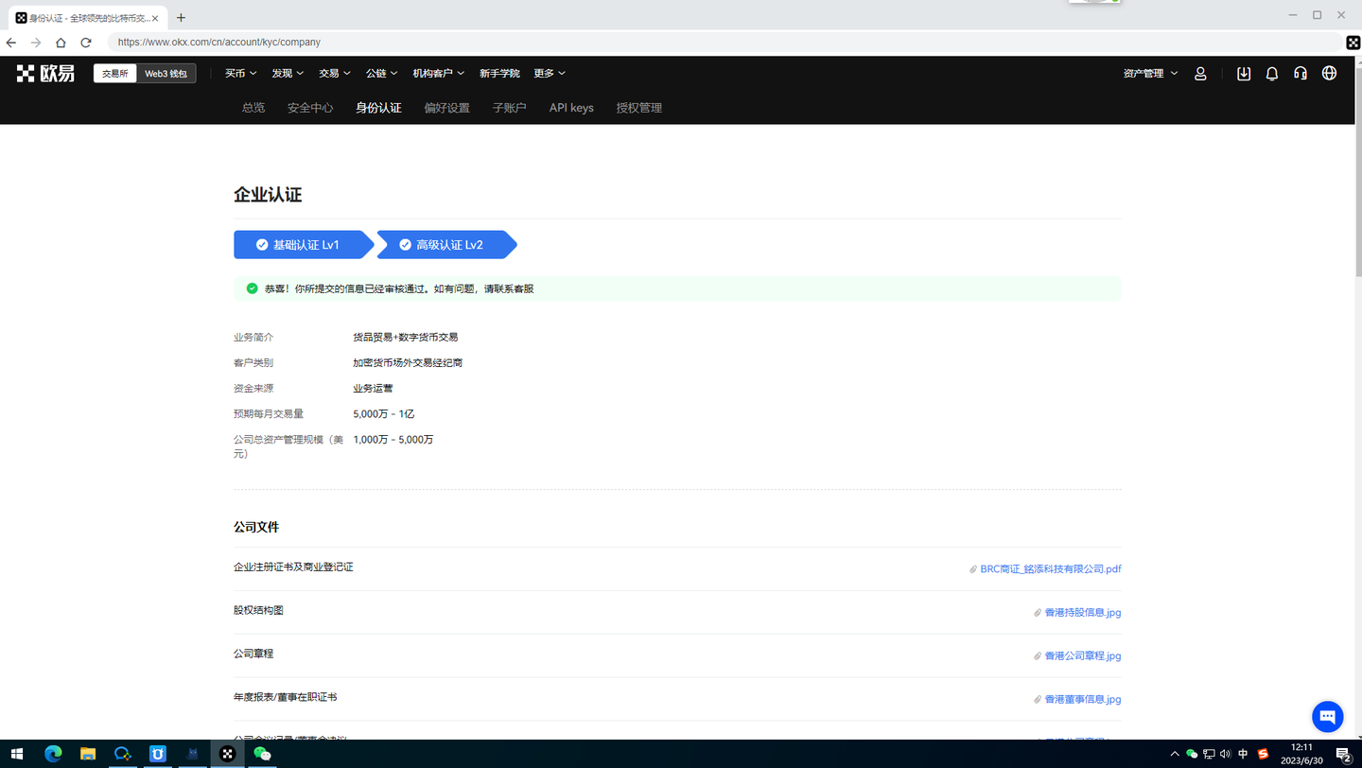Launch Microsoft Edge from the taskbar
Viewport: 1362px width, 768px height.
[x=53, y=754]
